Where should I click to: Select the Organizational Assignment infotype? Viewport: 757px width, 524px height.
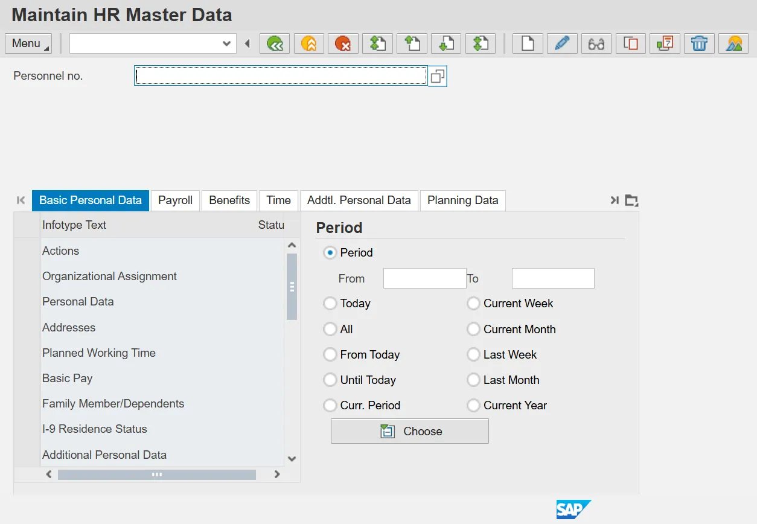109,276
